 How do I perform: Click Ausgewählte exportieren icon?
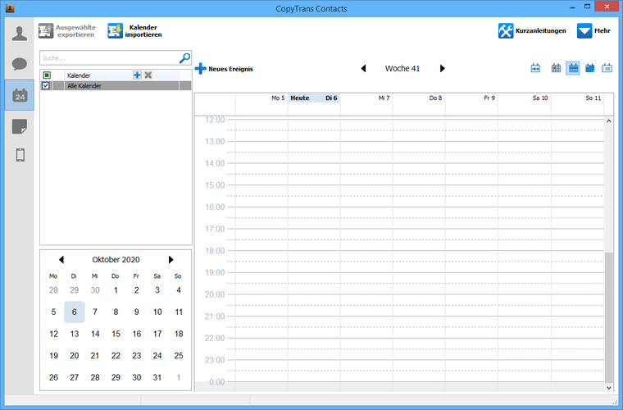[46, 30]
